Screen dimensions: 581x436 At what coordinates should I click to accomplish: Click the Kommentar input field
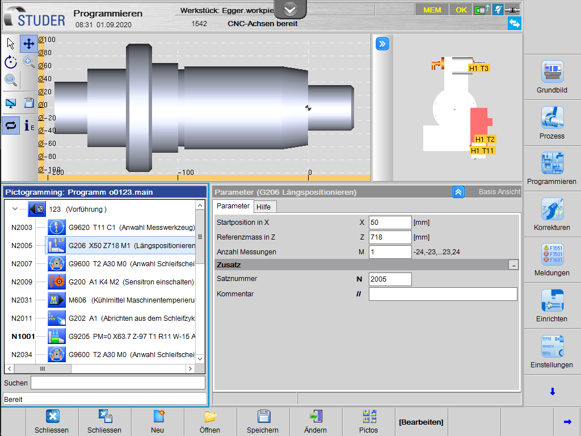pos(443,294)
